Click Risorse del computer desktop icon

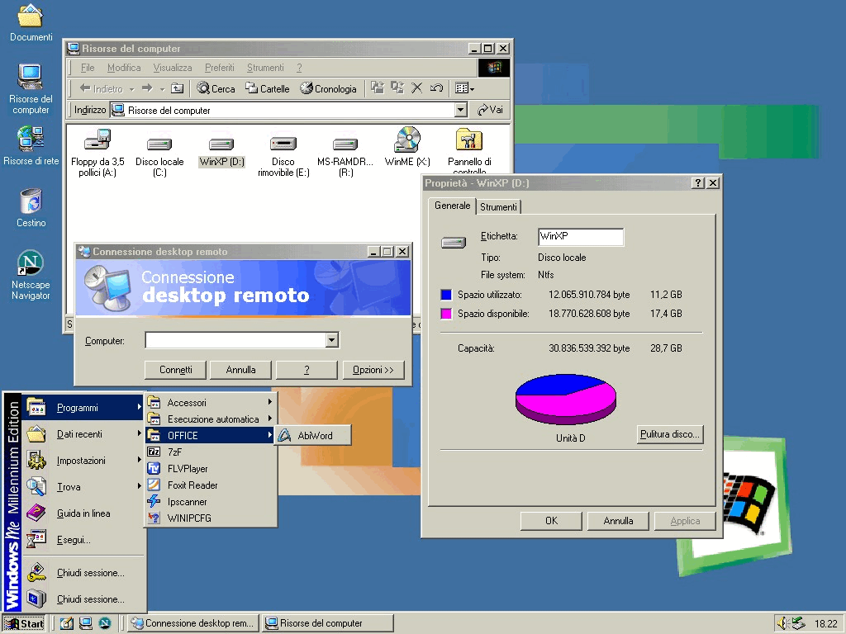pyautogui.click(x=31, y=89)
